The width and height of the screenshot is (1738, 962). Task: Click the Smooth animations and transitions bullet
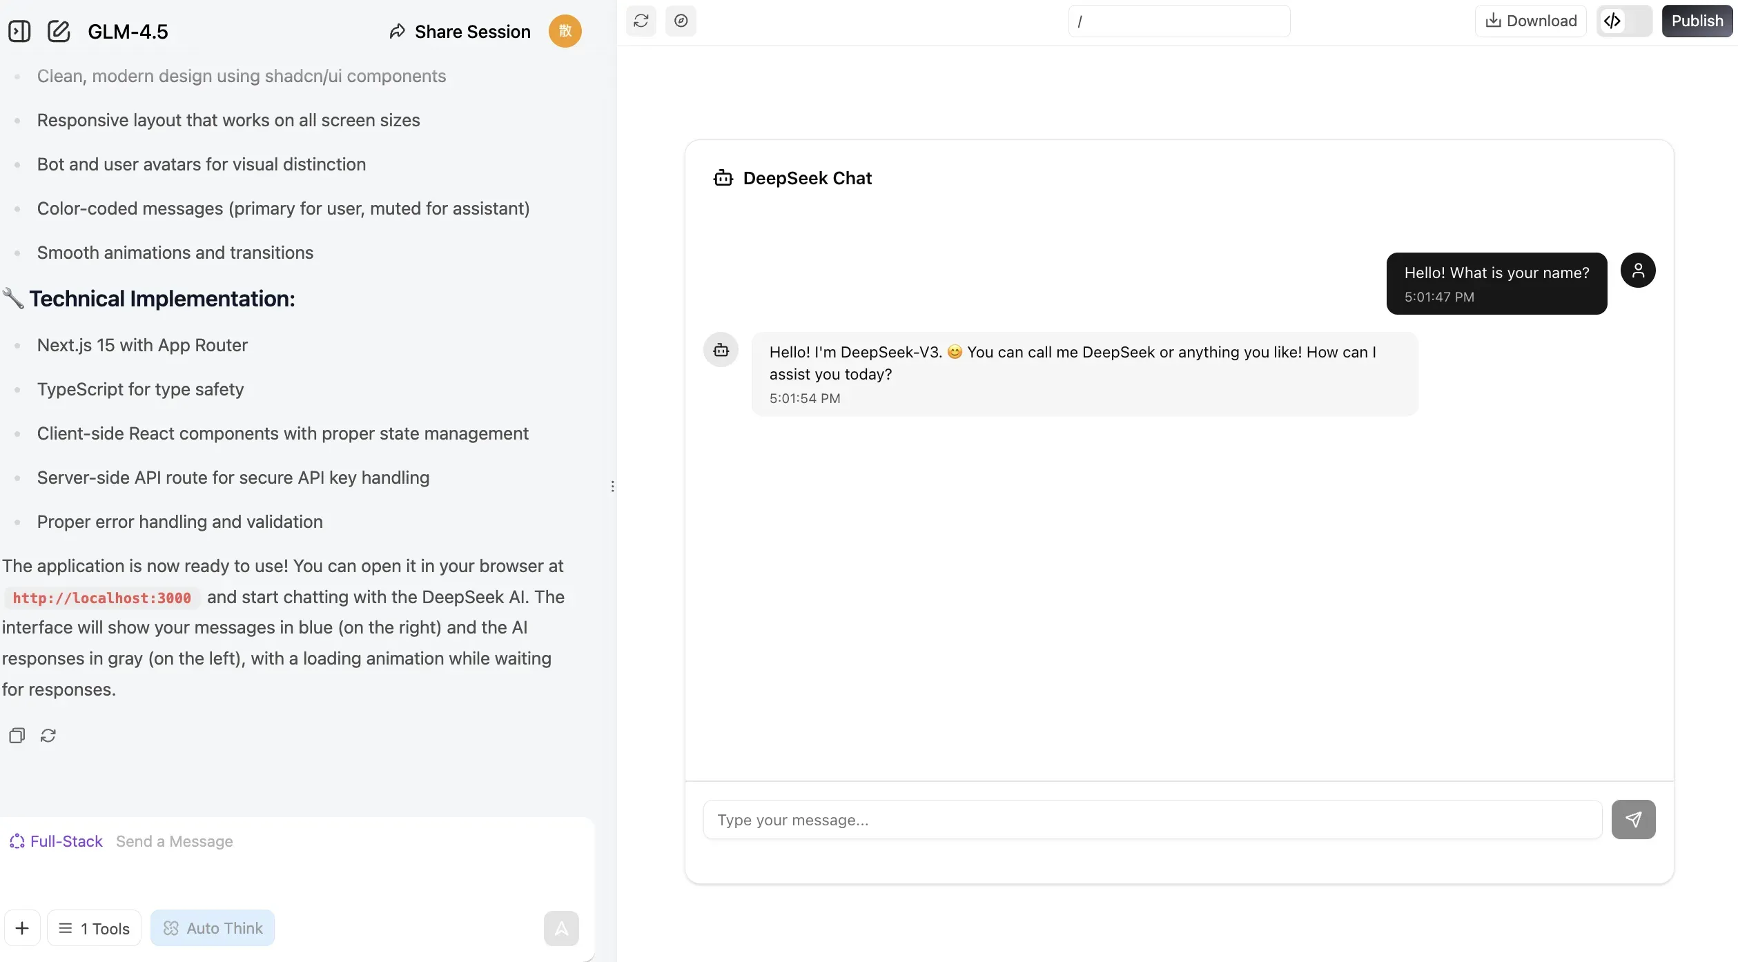(175, 253)
